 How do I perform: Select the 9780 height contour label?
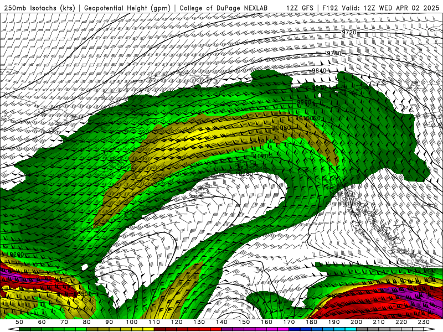click(334, 53)
